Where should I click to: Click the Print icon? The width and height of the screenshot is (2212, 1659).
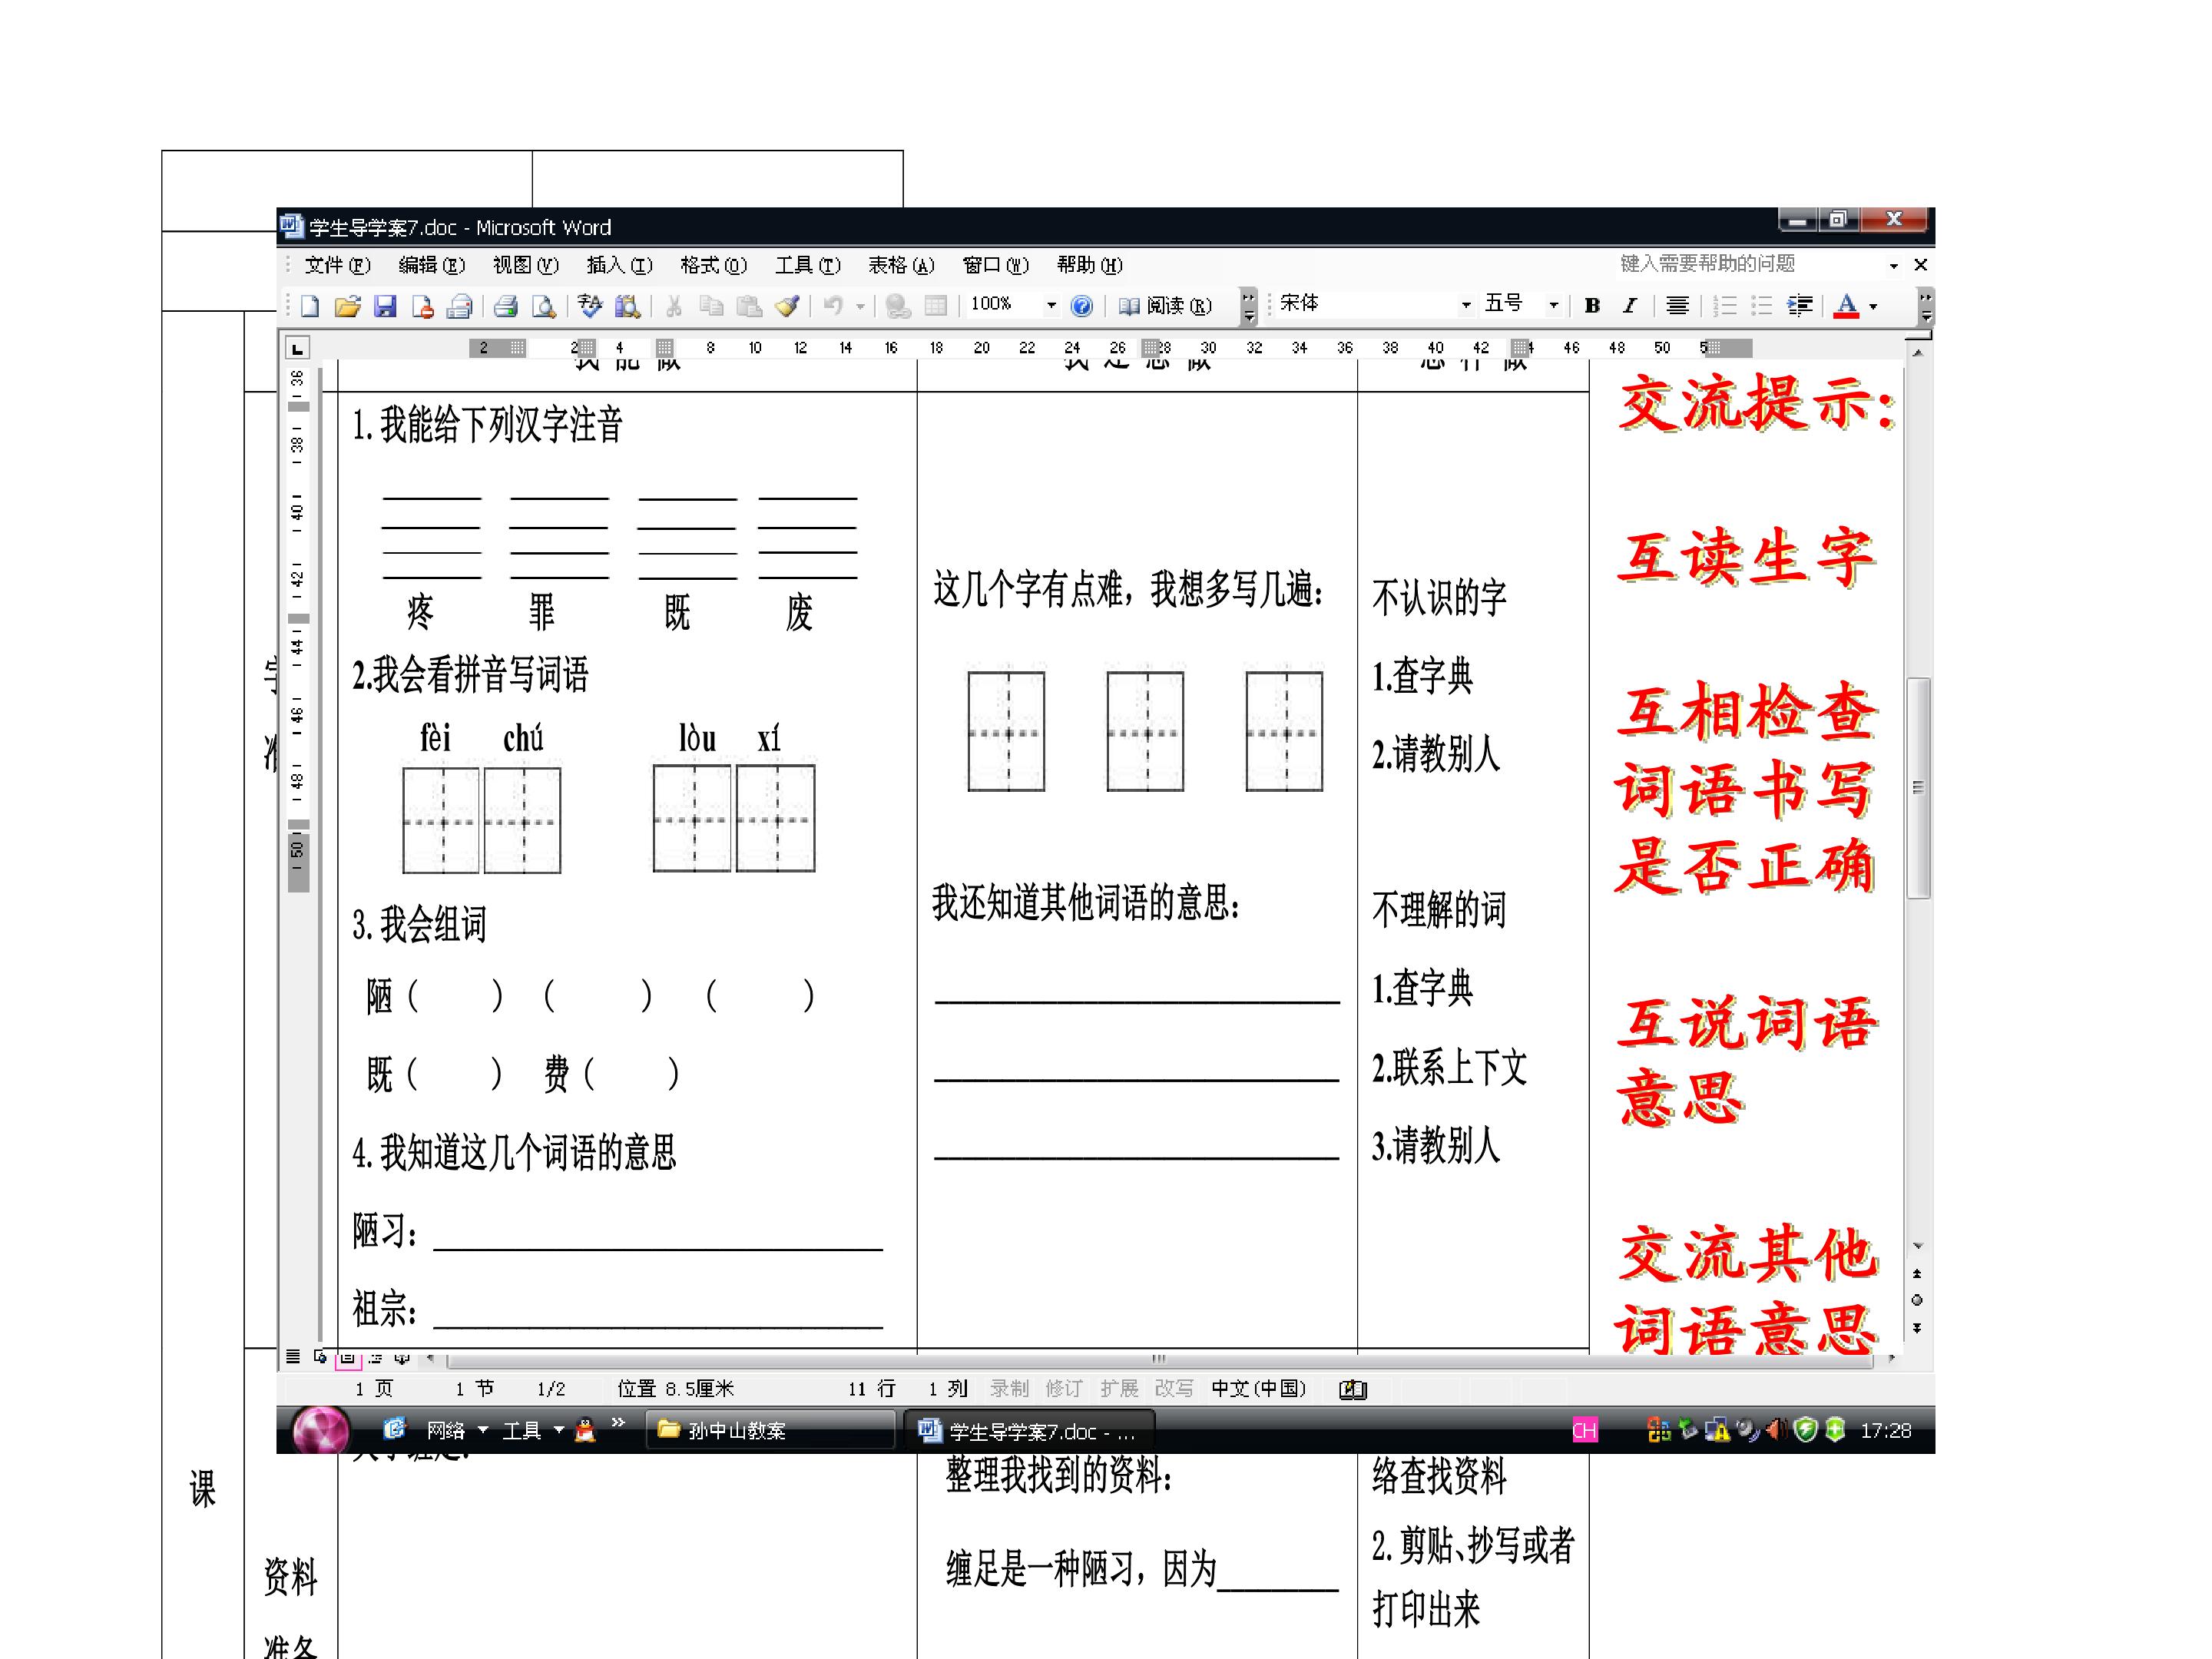[x=506, y=306]
